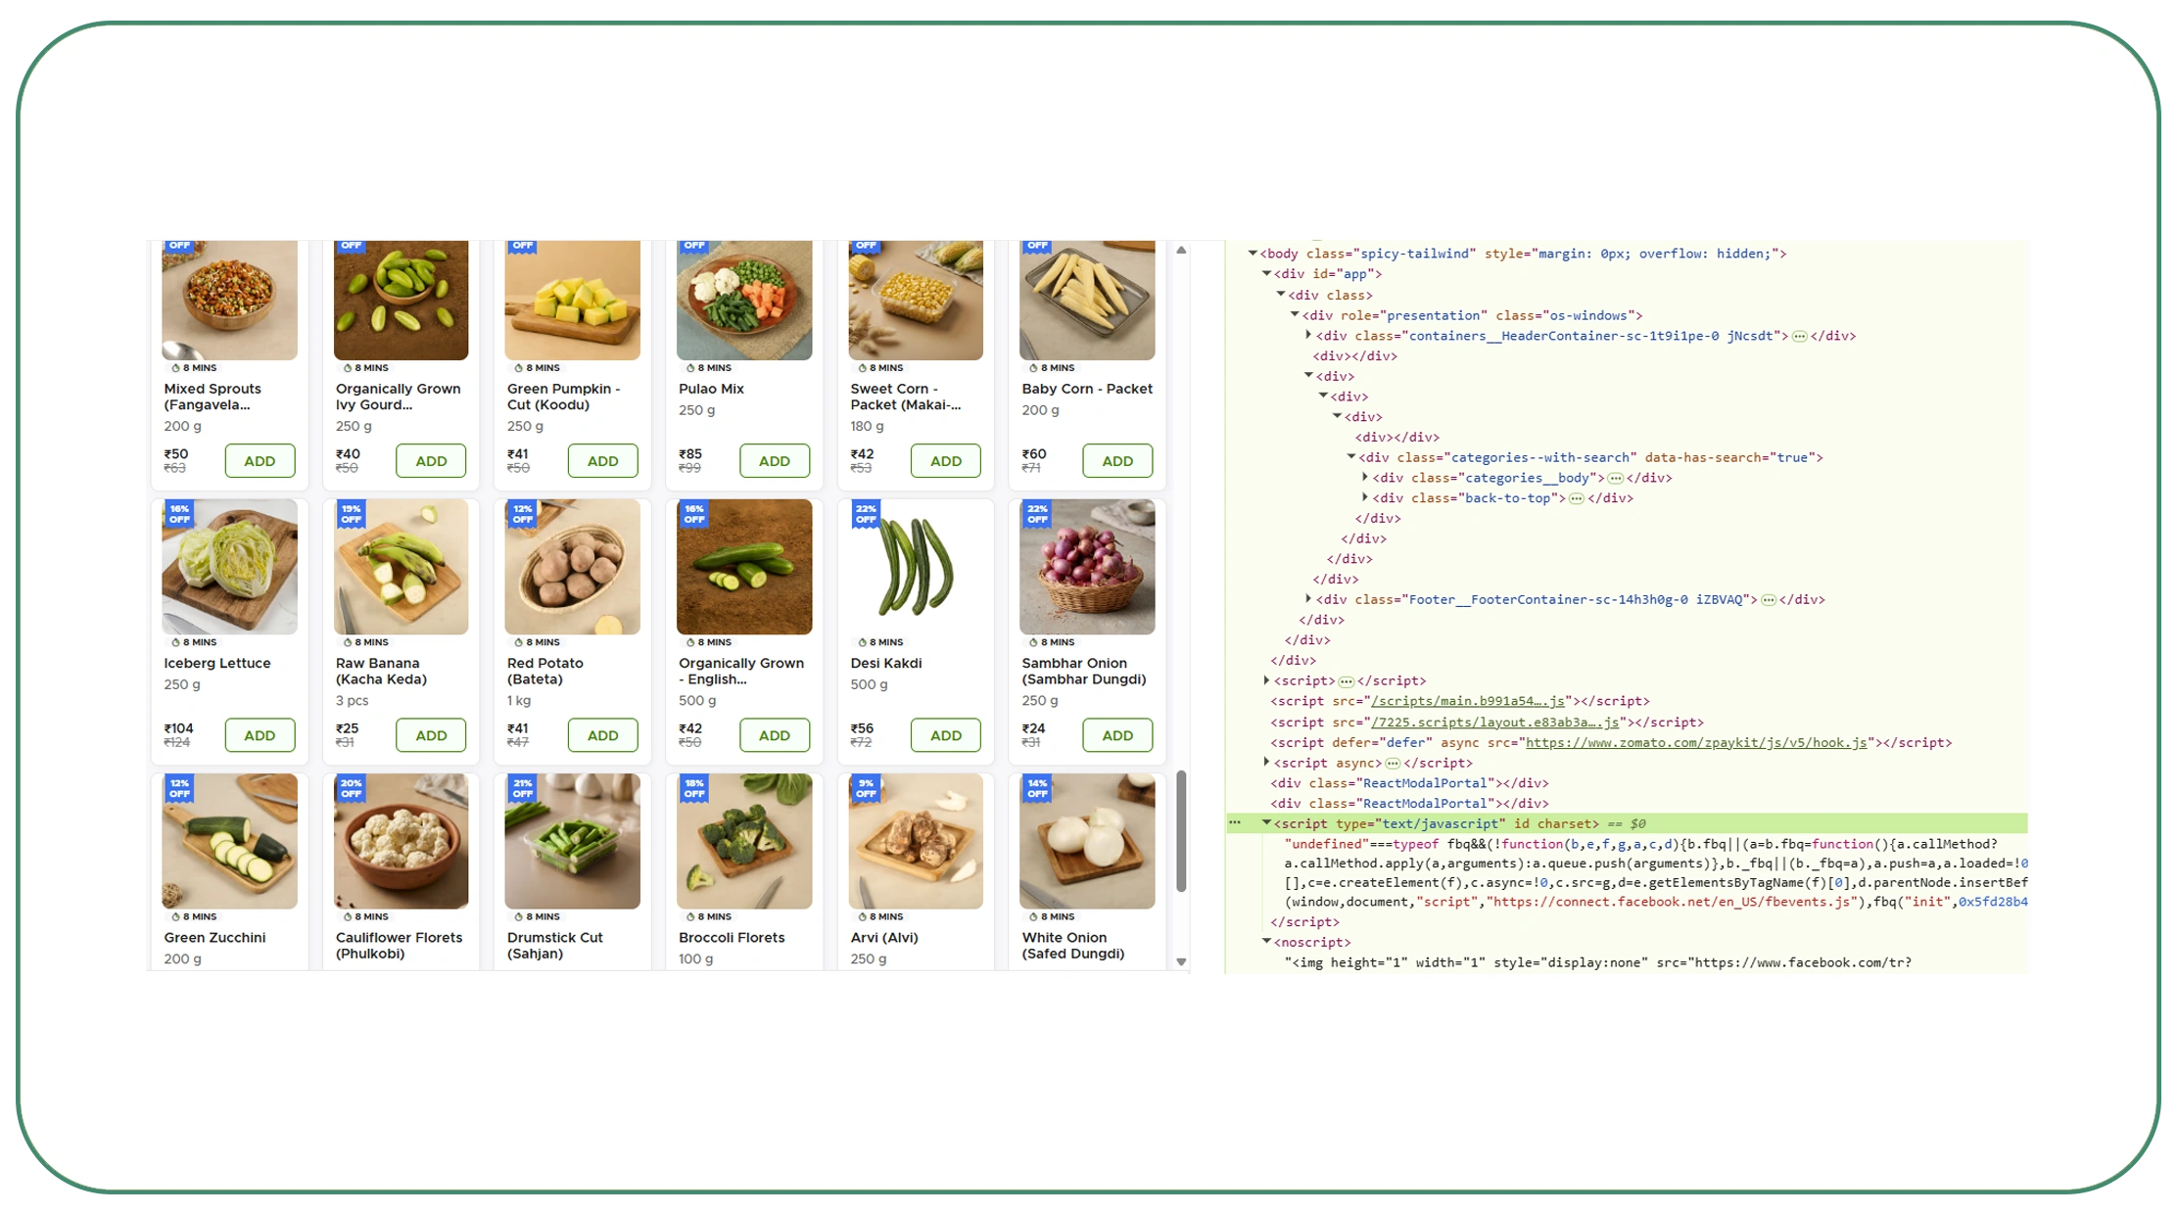Image resolution: width=2177 pixels, height=1214 pixels.
Task: Click ADD for Green Pumpkin Cut
Action: coord(602,461)
